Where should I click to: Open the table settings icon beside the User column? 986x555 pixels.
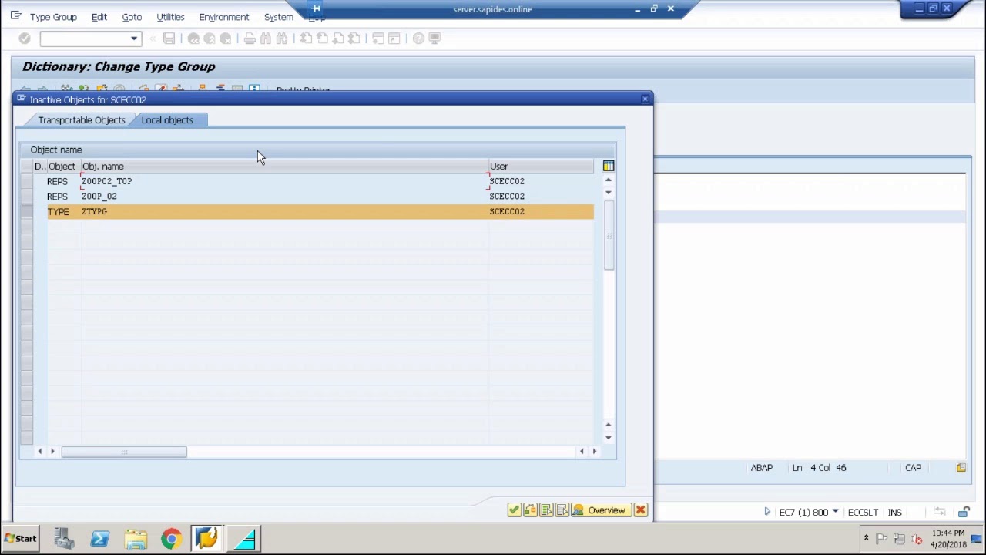(x=609, y=166)
